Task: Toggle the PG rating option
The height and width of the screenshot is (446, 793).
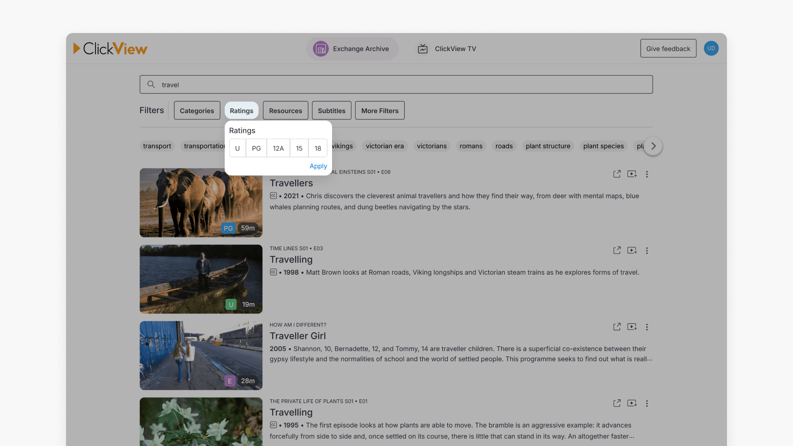Action: tap(256, 148)
